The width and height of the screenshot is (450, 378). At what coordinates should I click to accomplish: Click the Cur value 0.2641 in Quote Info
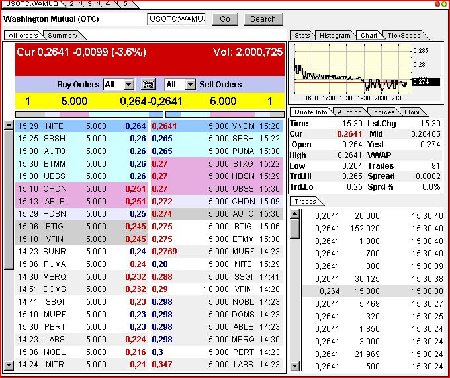[x=349, y=134]
